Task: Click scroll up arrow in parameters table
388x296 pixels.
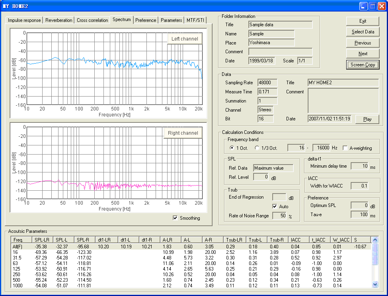Action: 375,240
